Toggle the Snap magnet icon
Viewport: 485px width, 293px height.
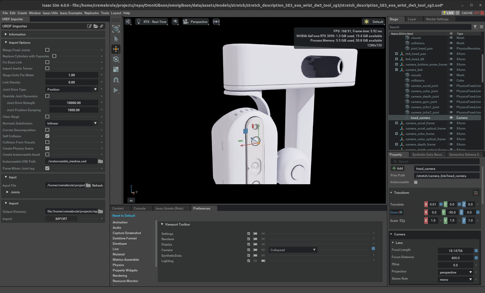pyautogui.click(x=116, y=80)
